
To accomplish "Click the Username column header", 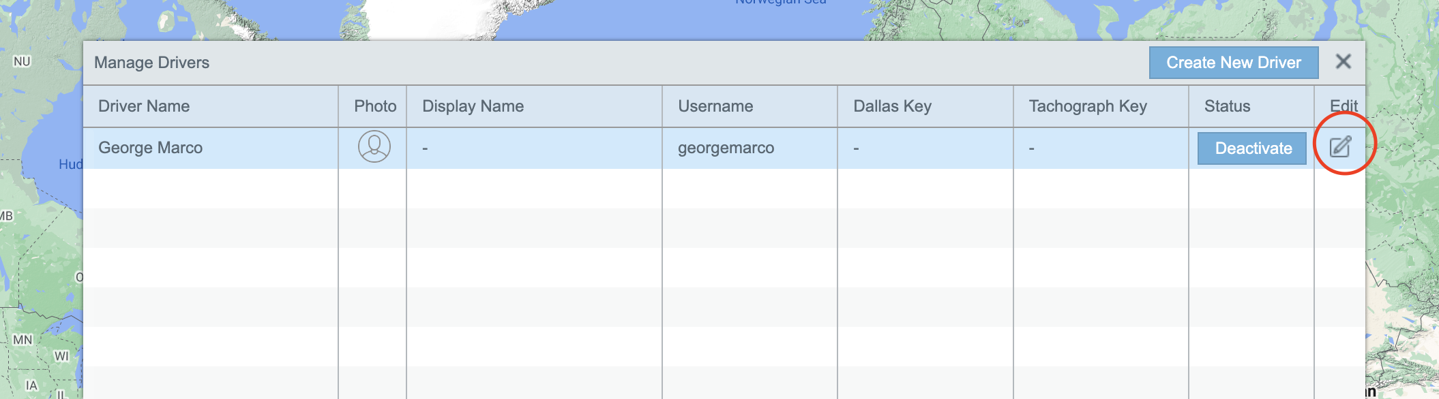I will click(715, 106).
